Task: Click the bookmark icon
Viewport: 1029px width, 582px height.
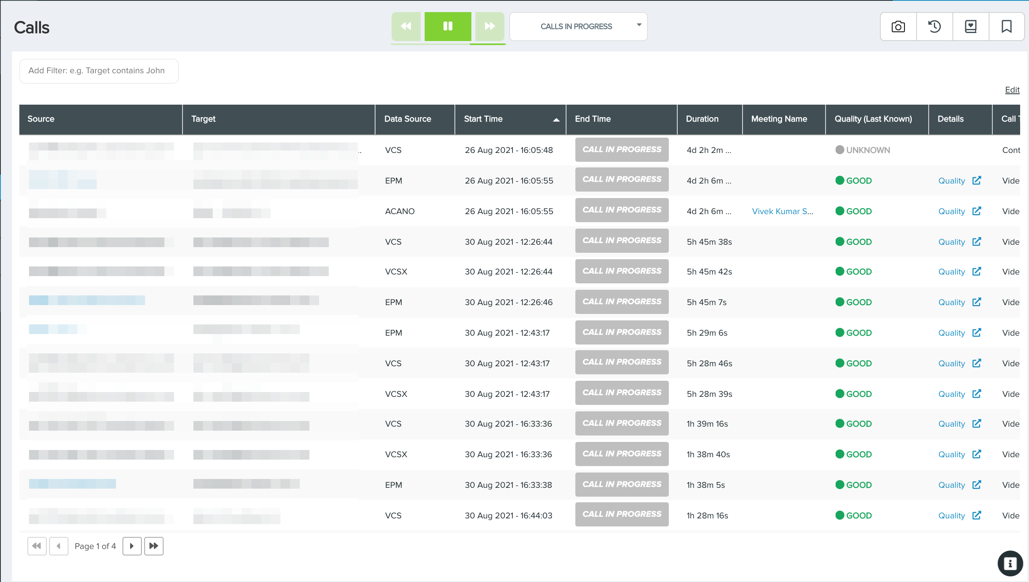Action: click(1006, 27)
